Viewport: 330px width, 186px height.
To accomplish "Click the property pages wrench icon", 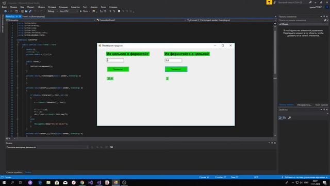I will 290,118.
